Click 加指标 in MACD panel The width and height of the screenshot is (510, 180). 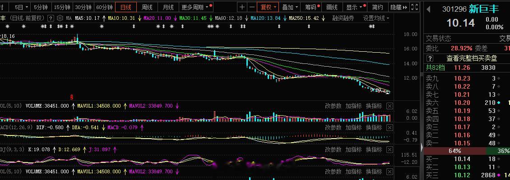pos(353,128)
